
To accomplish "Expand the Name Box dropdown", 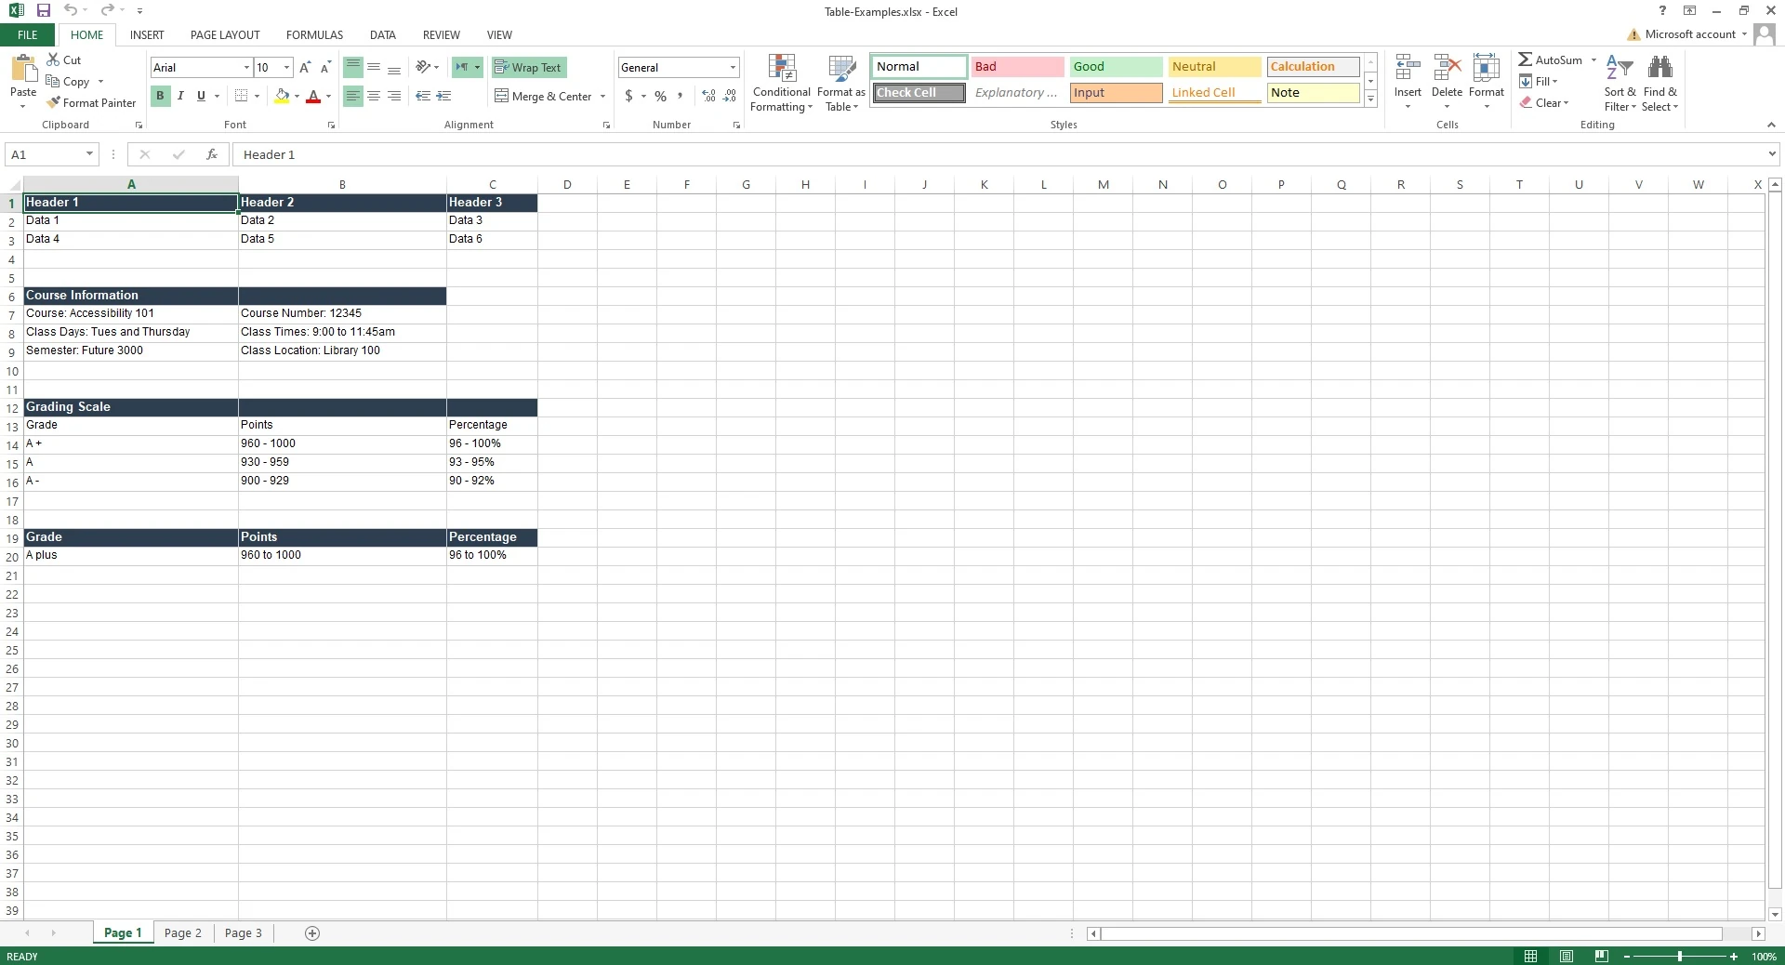I will point(89,154).
